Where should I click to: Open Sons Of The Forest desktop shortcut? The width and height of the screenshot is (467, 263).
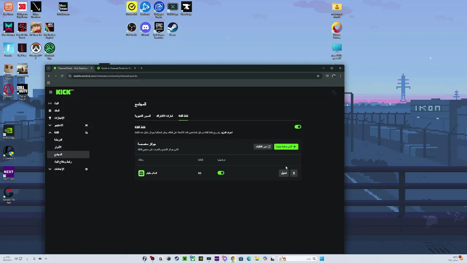pyautogui.click(x=22, y=30)
